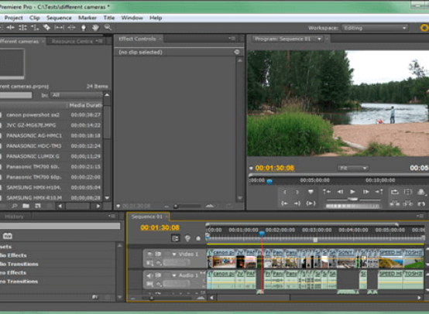Toggle track lock on Audio 1
This screenshot has width=429, height=314.
point(167,275)
